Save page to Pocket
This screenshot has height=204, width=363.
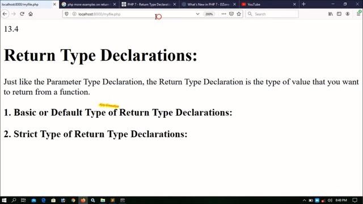pos(231,14)
